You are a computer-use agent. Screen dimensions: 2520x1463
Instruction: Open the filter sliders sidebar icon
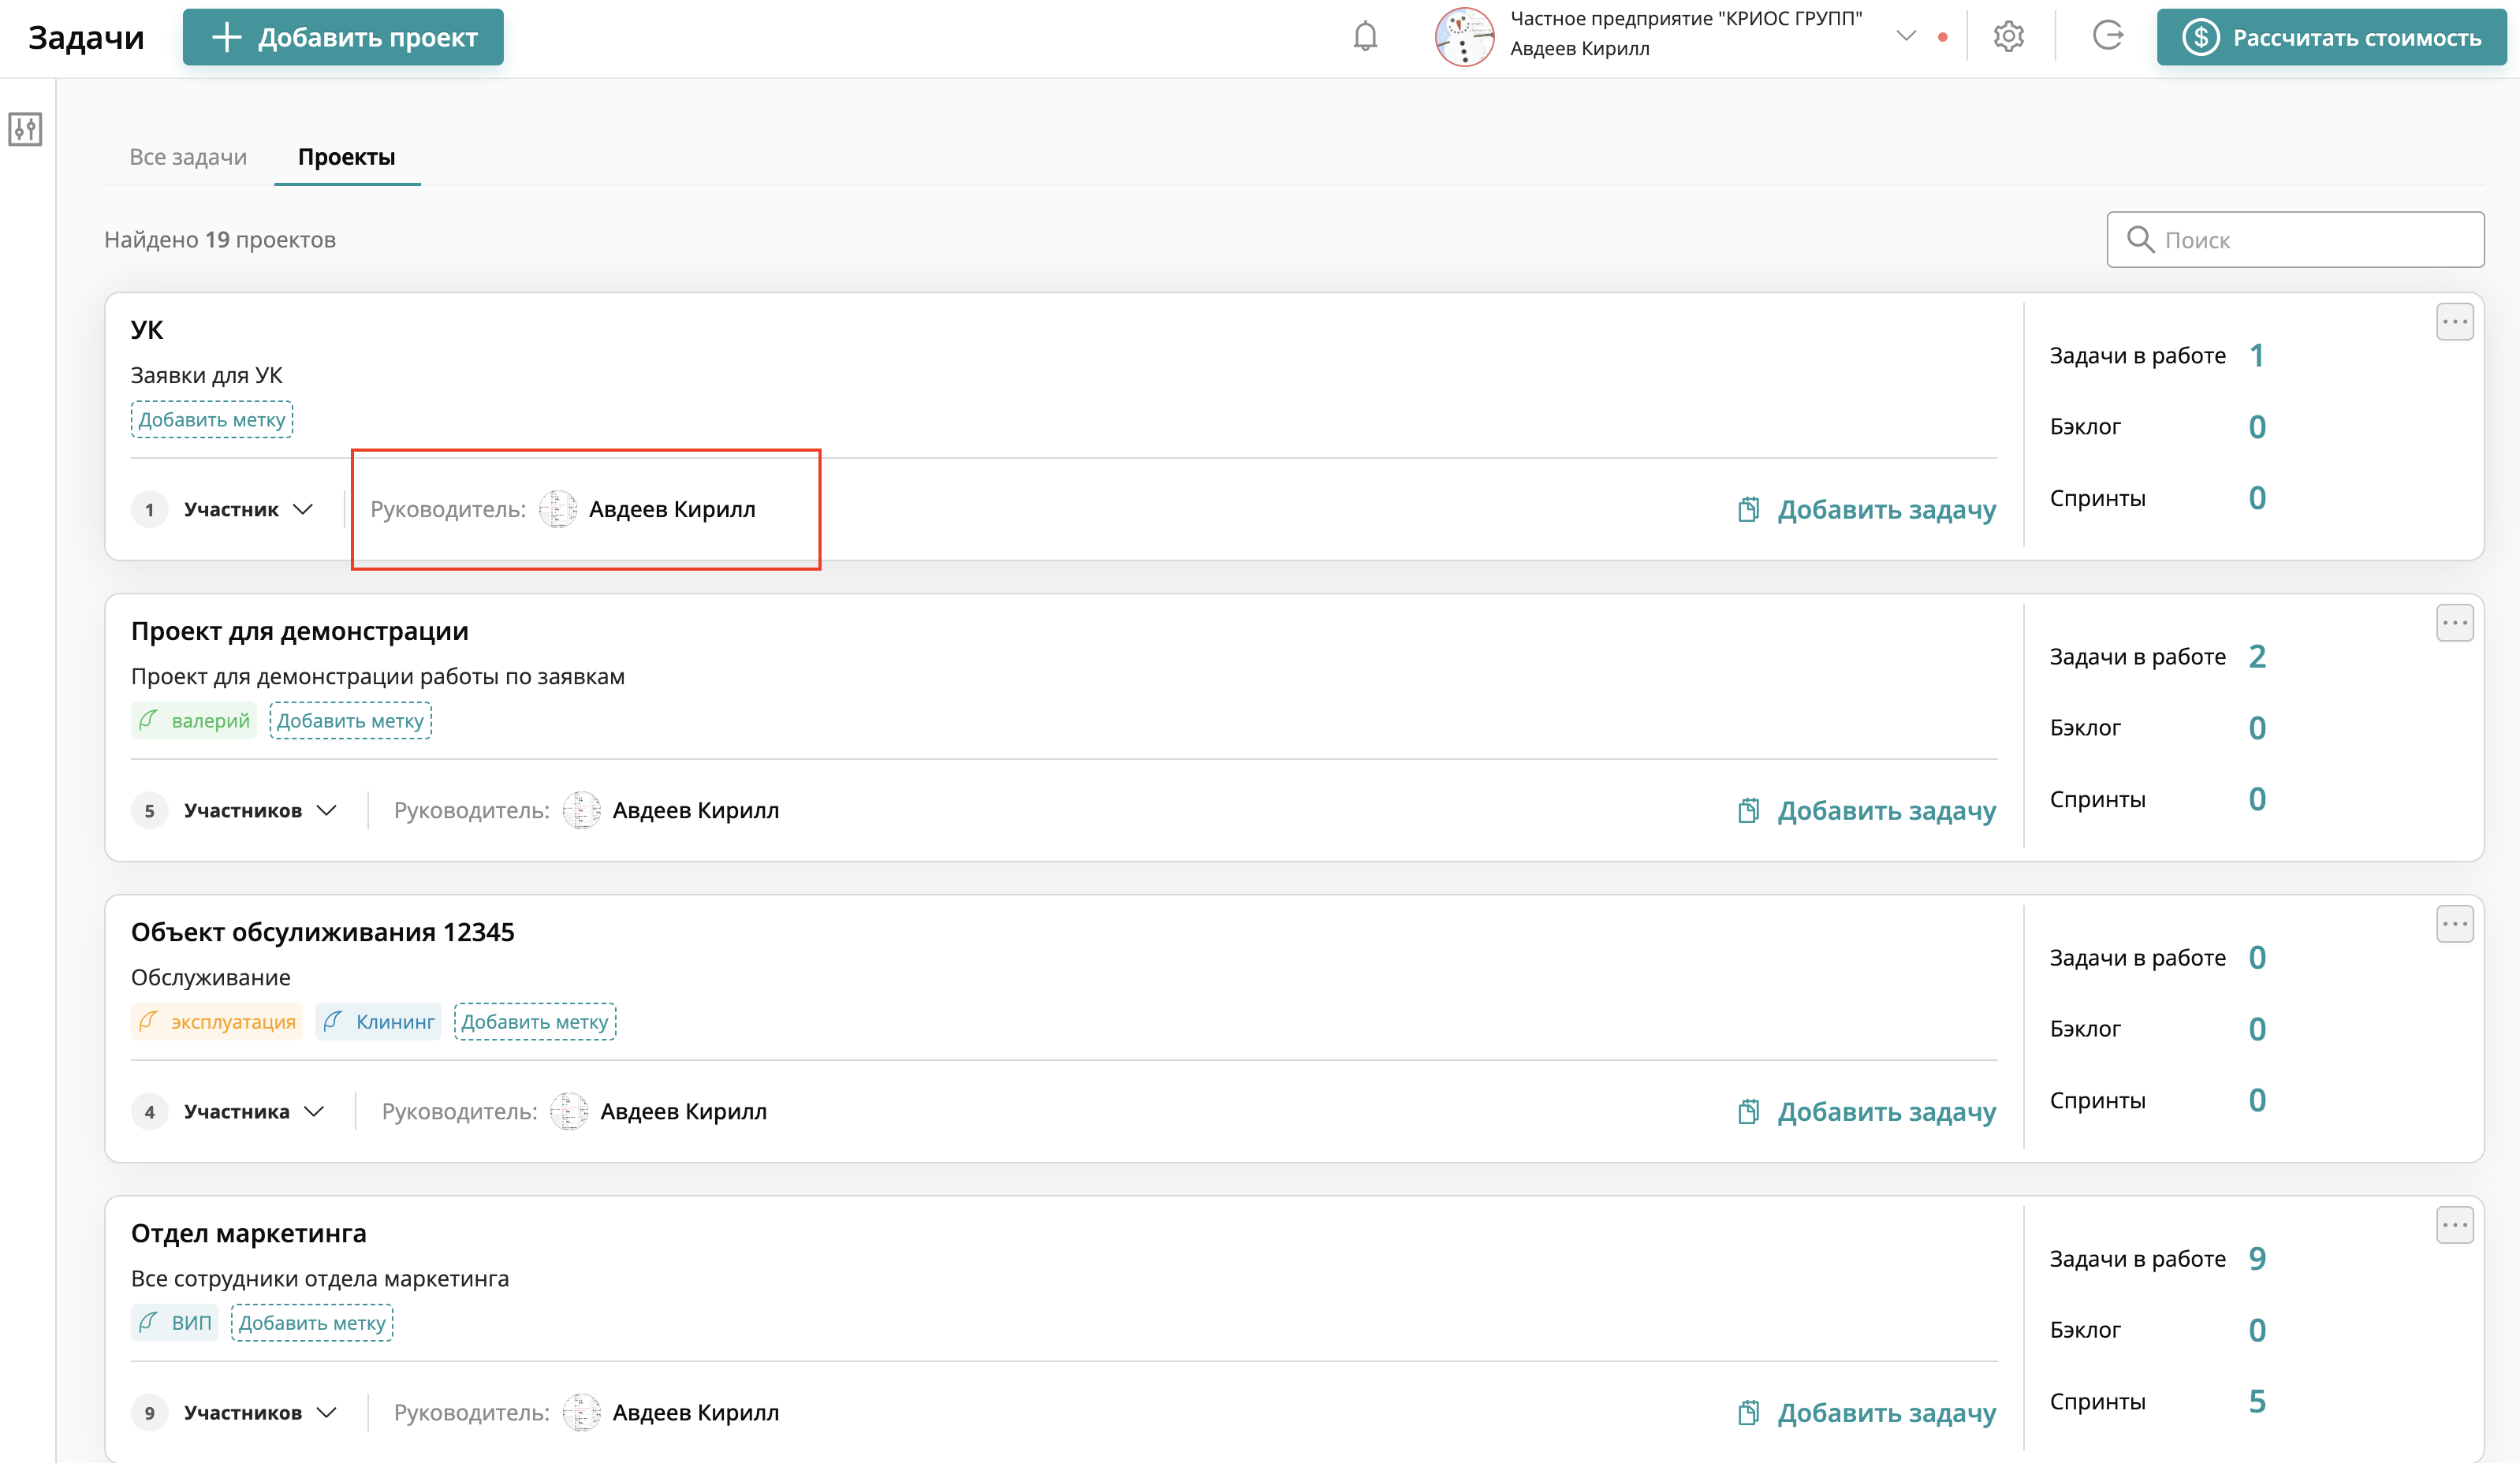(x=25, y=129)
